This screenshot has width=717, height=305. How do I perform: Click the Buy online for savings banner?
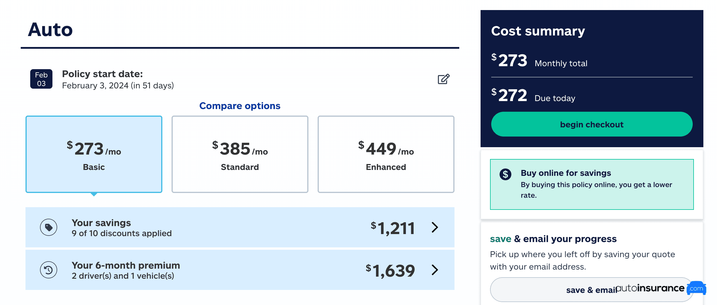592,184
